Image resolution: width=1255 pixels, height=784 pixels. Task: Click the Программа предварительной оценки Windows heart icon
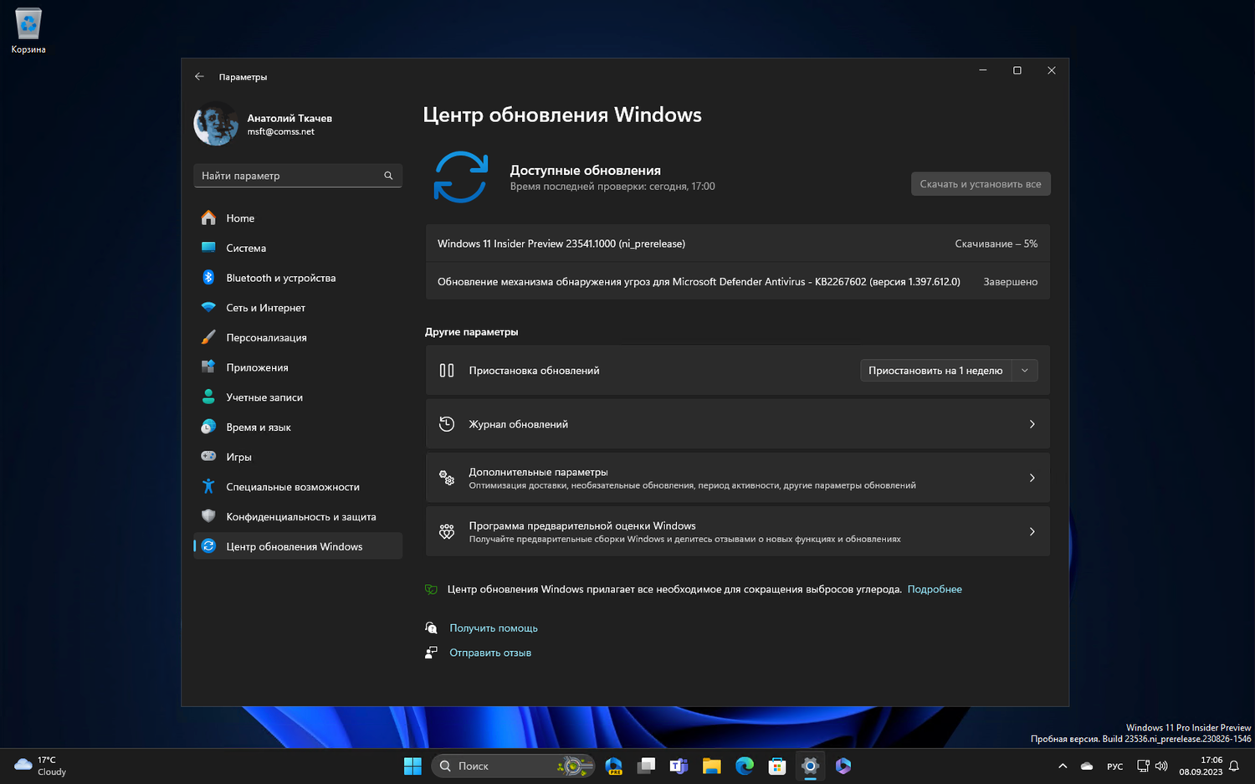[x=446, y=531]
